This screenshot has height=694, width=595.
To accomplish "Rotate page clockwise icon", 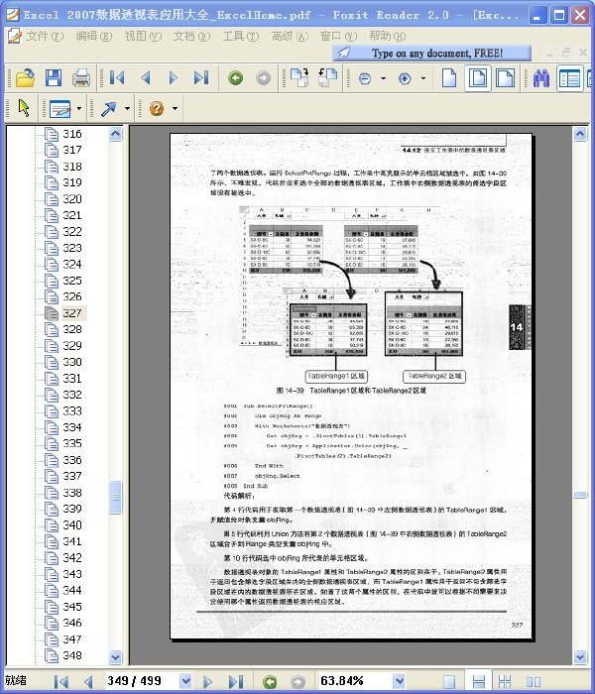I will (x=299, y=77).
